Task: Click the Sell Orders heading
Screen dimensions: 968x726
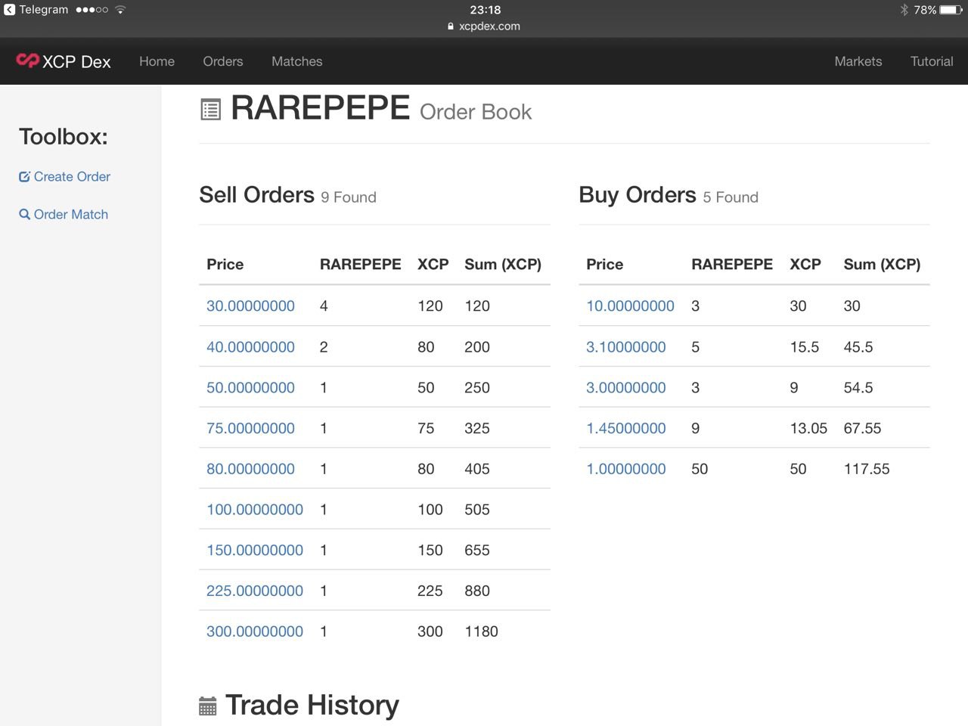Action: [256, 195]
